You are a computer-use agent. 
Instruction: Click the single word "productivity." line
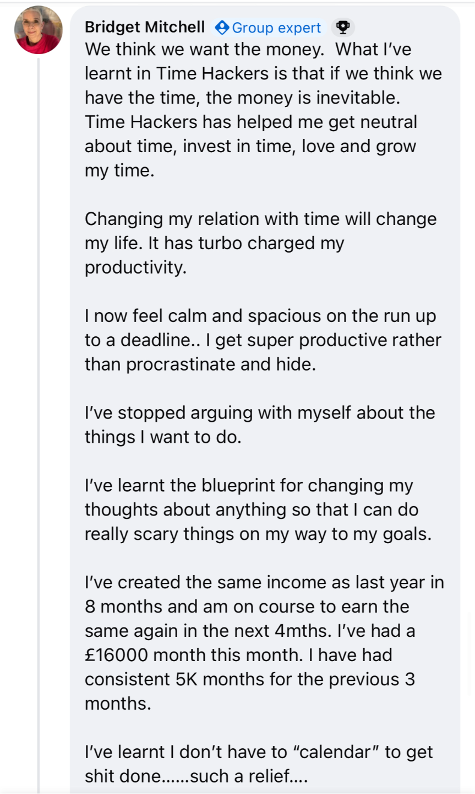point(135,267)
